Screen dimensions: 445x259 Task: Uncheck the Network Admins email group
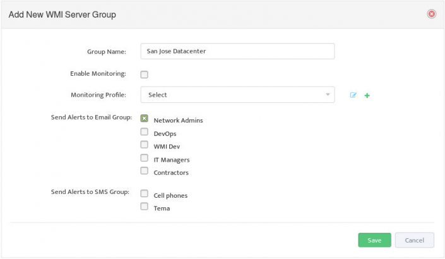[145, 119]
